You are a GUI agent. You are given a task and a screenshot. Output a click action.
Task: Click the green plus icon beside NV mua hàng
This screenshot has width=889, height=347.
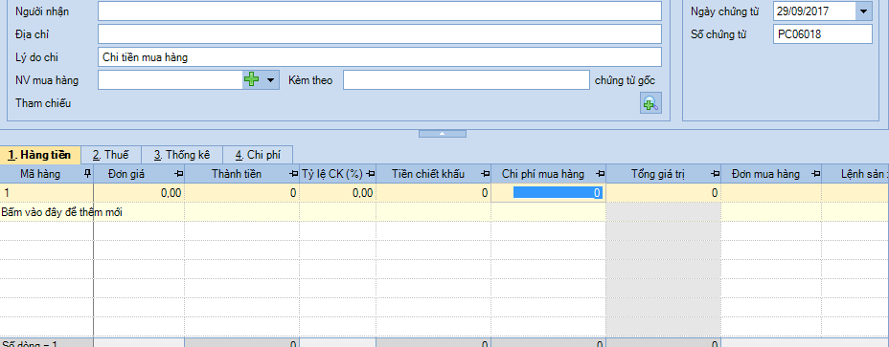pyautogui.click(x=251, y=80)
